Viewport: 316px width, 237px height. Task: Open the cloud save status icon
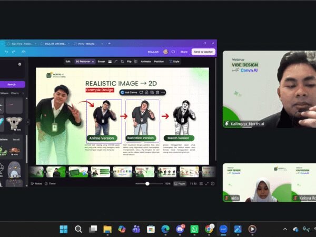coord(23,52)
